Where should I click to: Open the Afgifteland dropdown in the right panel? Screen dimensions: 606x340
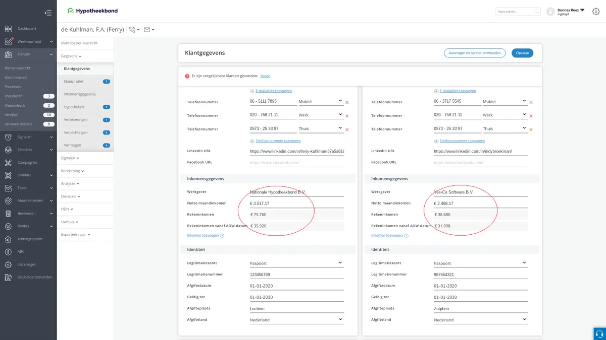481,320
